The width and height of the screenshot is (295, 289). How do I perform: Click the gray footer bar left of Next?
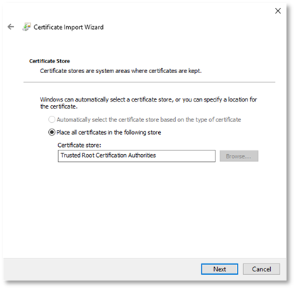pyautogui.click(x=101, y=269)
